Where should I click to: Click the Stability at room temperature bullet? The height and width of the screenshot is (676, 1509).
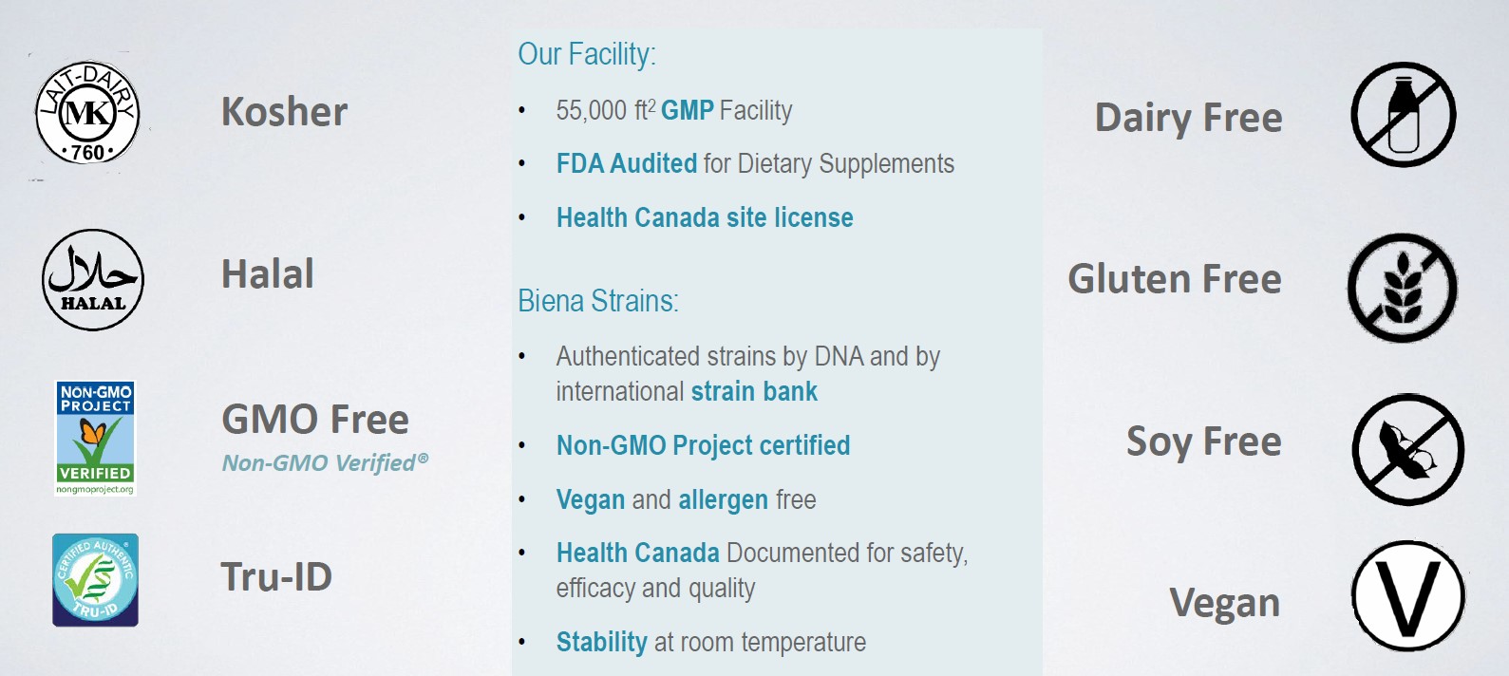point(710,642)
